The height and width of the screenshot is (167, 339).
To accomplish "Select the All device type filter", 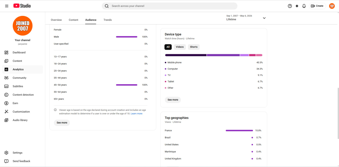I will pyautogui.click(x=168, y=47).
